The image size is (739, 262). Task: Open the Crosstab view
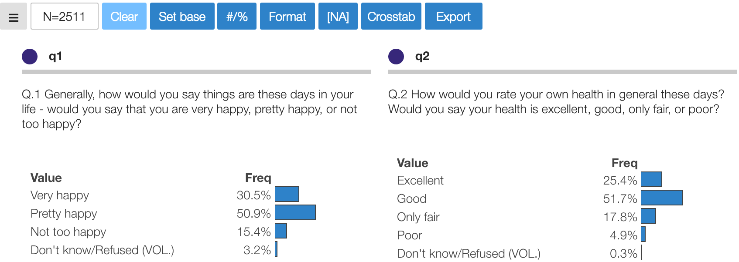391,17
